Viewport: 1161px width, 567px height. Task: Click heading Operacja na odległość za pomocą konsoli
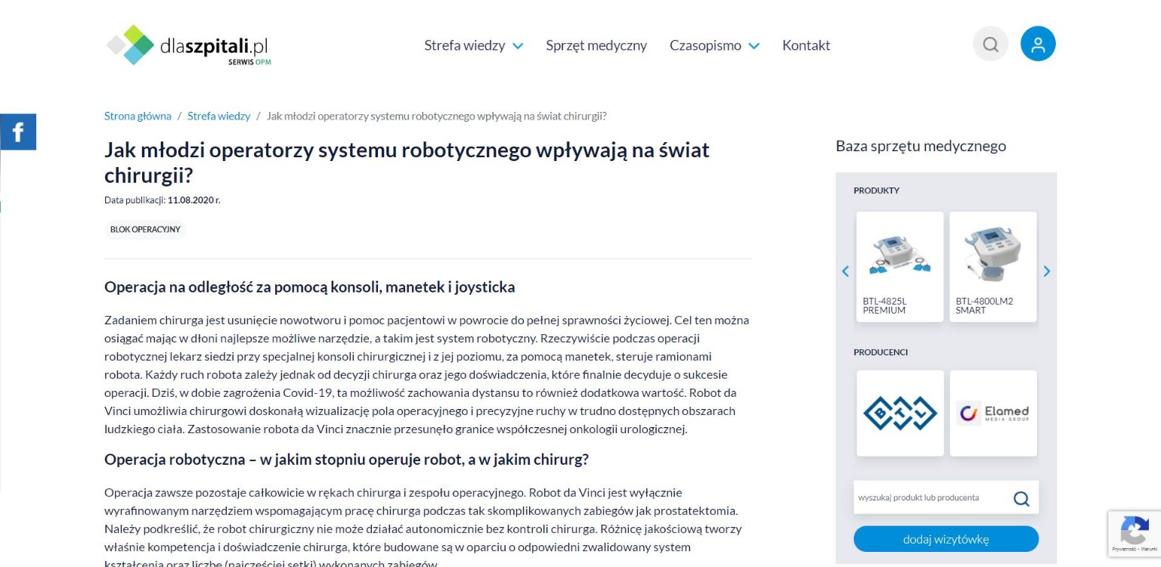pyautogui.click(x=309, y=287)
